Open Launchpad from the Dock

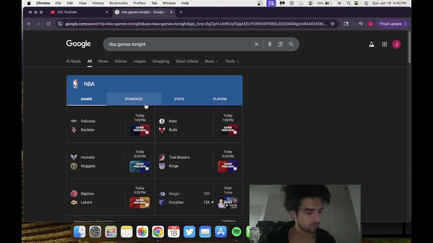click(111, 232)
